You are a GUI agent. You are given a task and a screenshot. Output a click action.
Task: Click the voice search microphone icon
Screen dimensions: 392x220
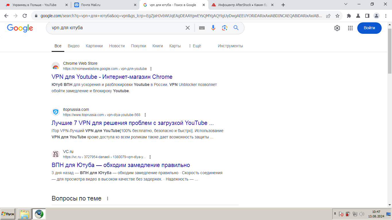[213, 28]
